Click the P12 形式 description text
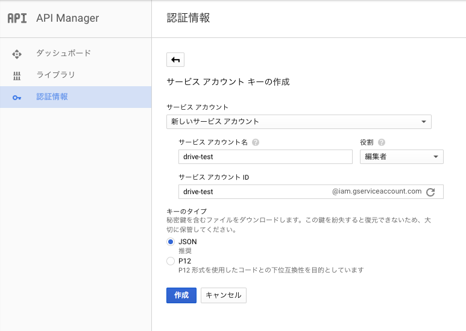Screen dimensions: 466x331 tap(271, 270)
